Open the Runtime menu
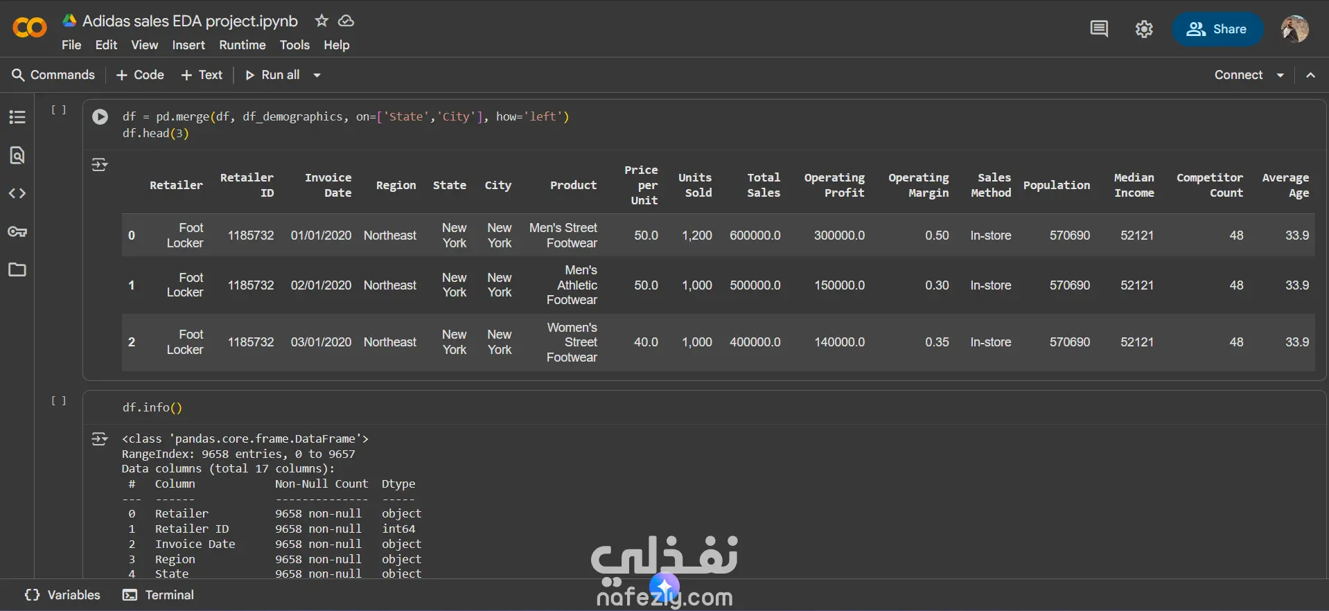Image resolution: width=1329 pixels, height=611 pixels. tap(243, 45)
